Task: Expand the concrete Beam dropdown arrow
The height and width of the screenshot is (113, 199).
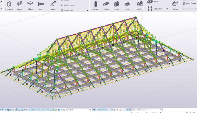Action: tap(106, 11)
